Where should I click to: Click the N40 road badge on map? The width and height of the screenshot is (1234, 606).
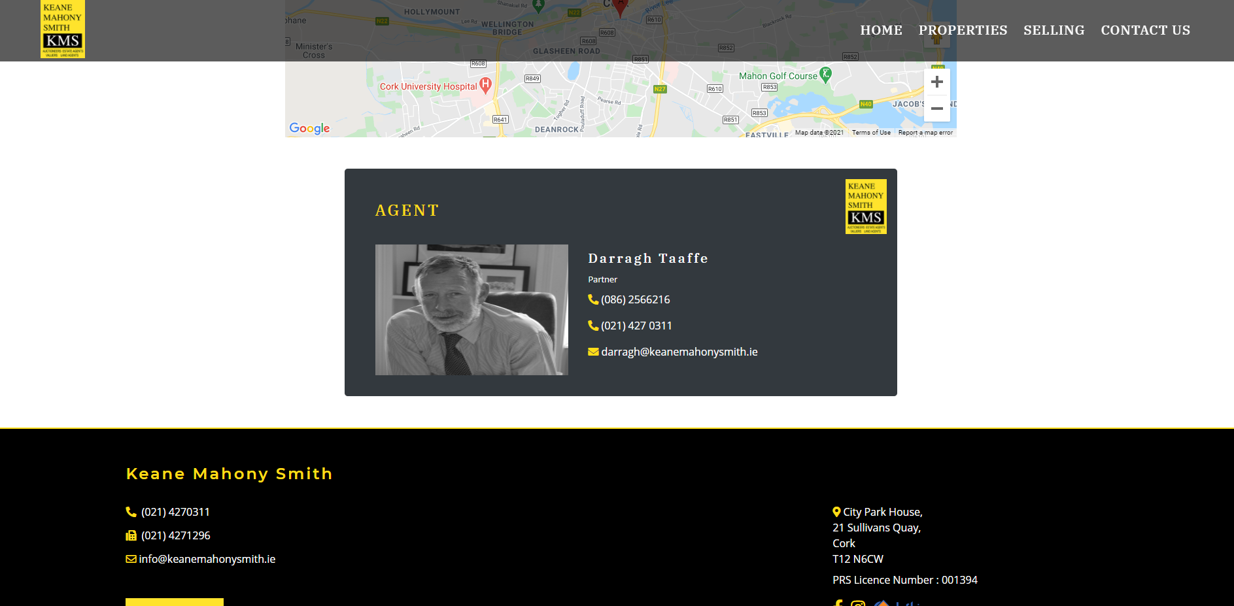[x=866, y=104]
